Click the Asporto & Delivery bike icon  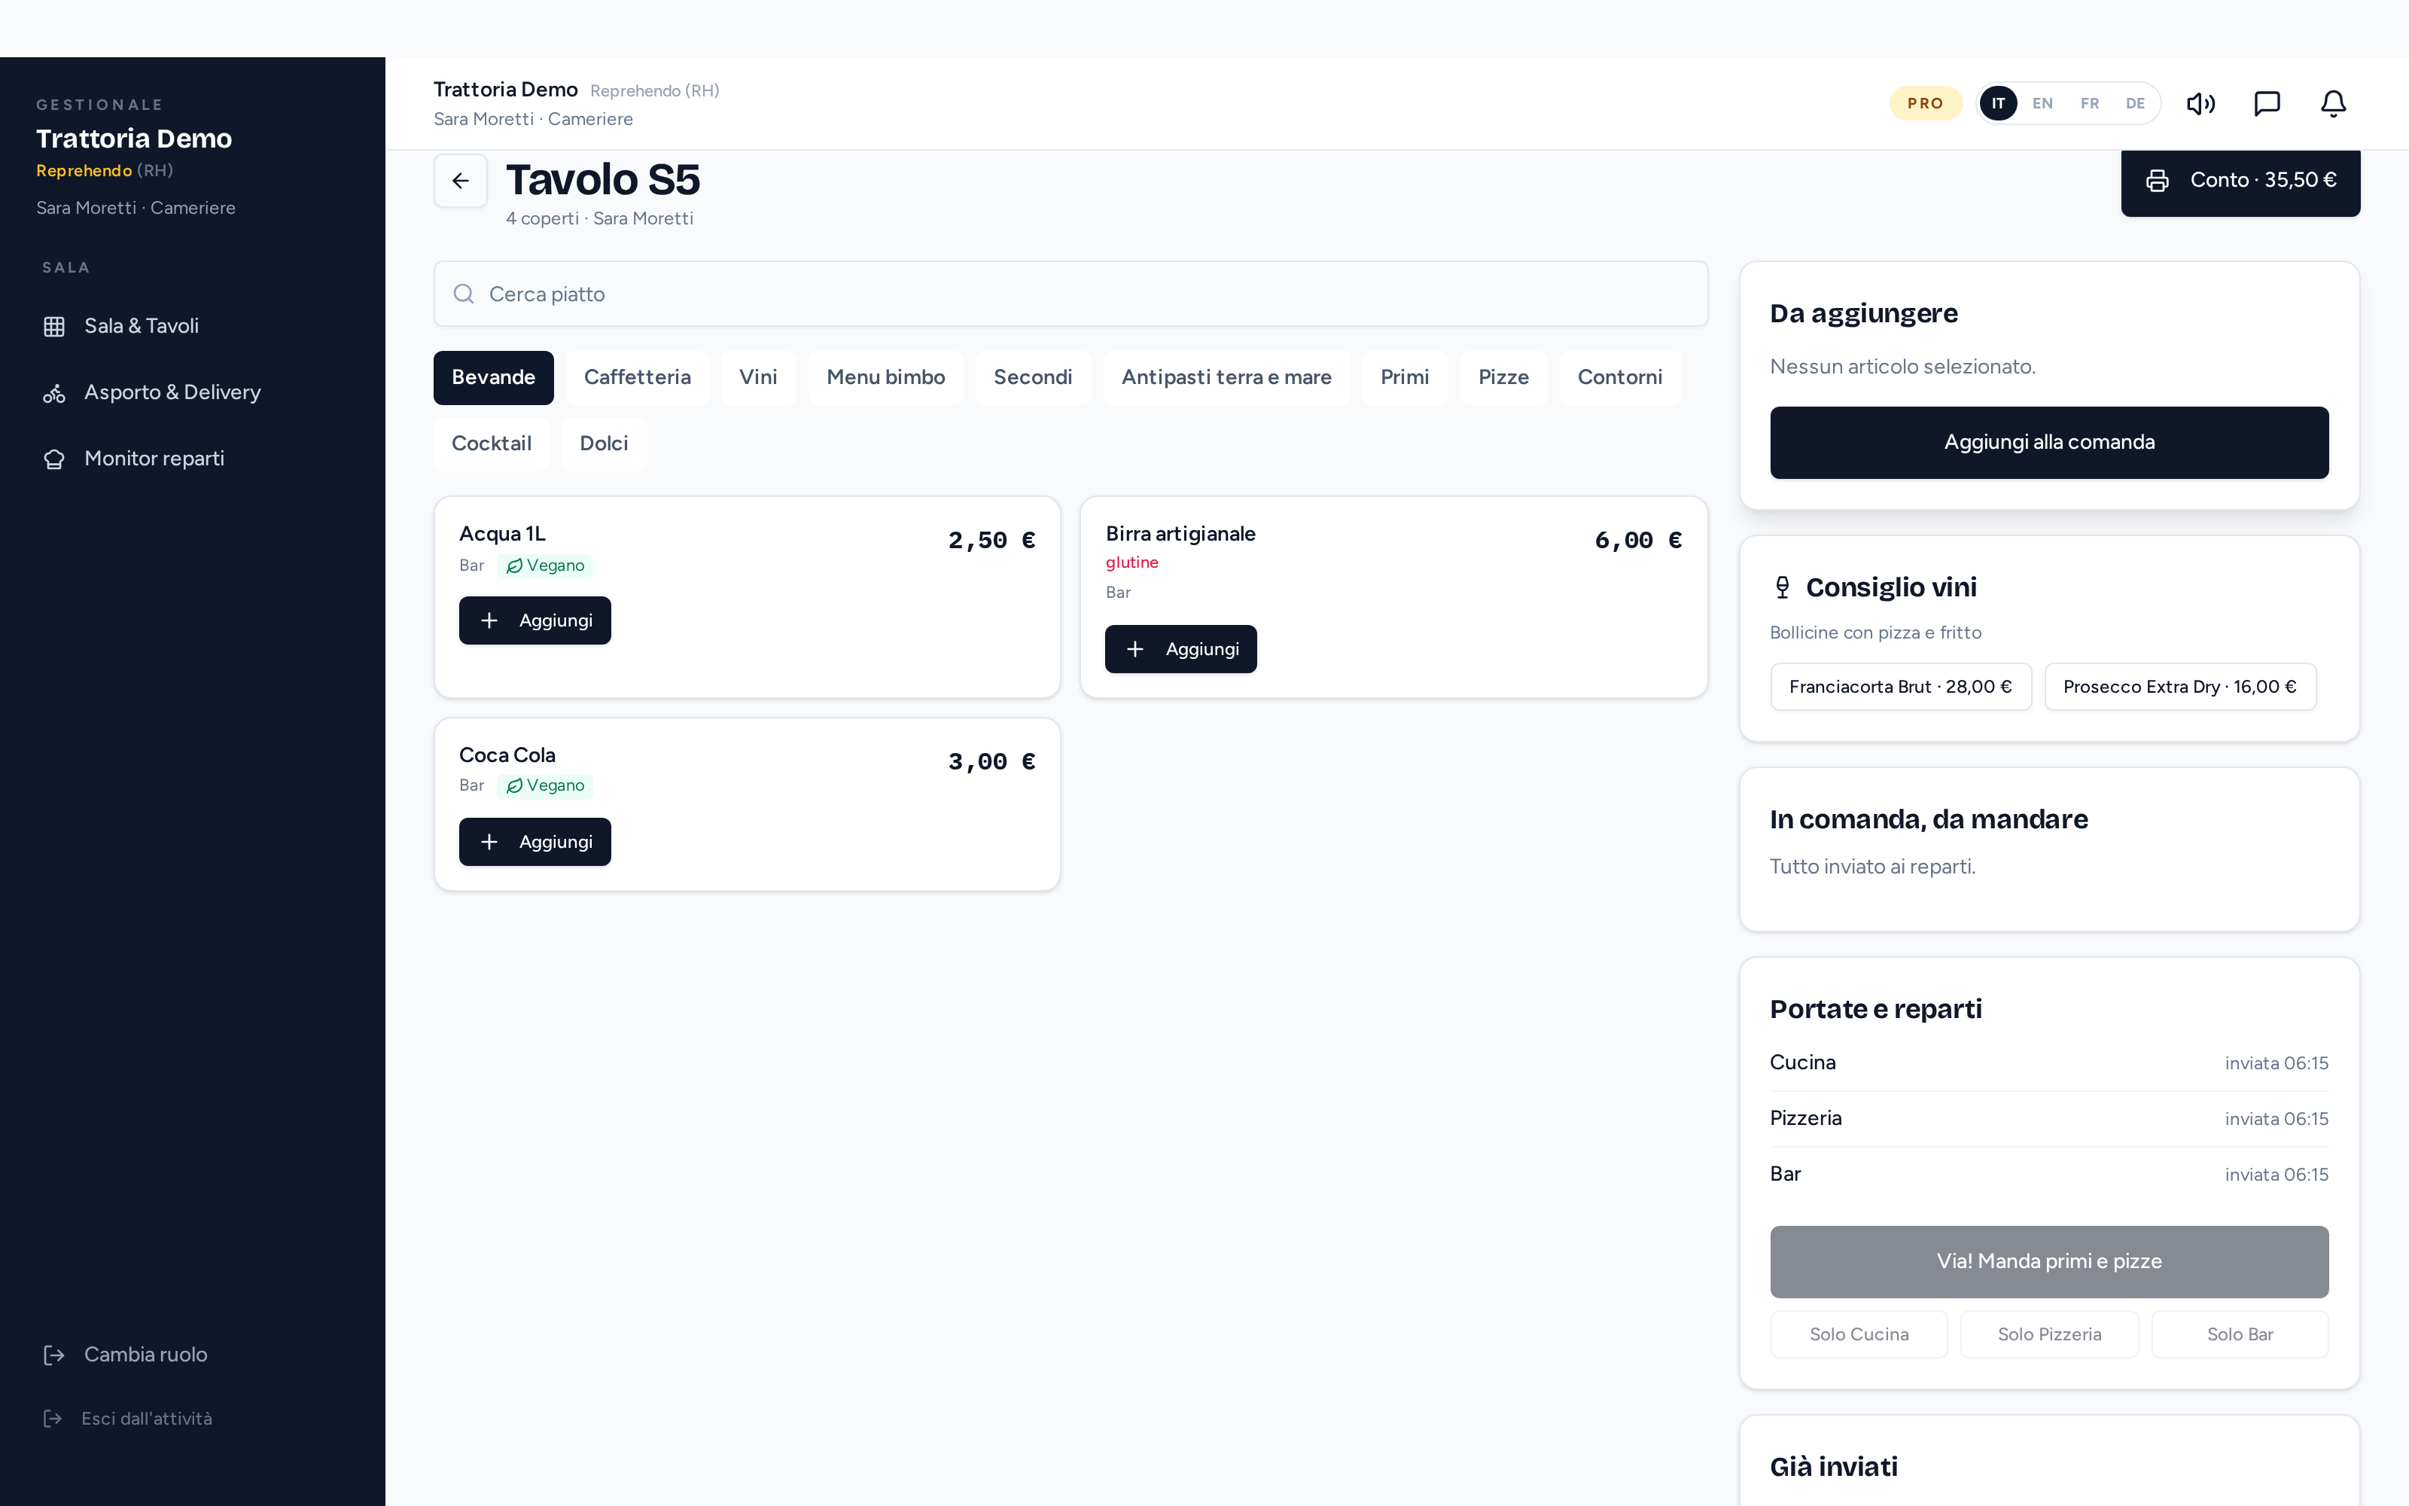53,393
